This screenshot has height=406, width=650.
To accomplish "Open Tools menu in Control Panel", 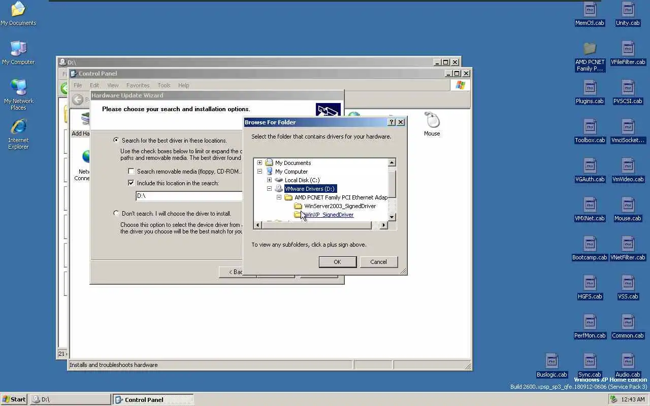I will click(164, 85).
